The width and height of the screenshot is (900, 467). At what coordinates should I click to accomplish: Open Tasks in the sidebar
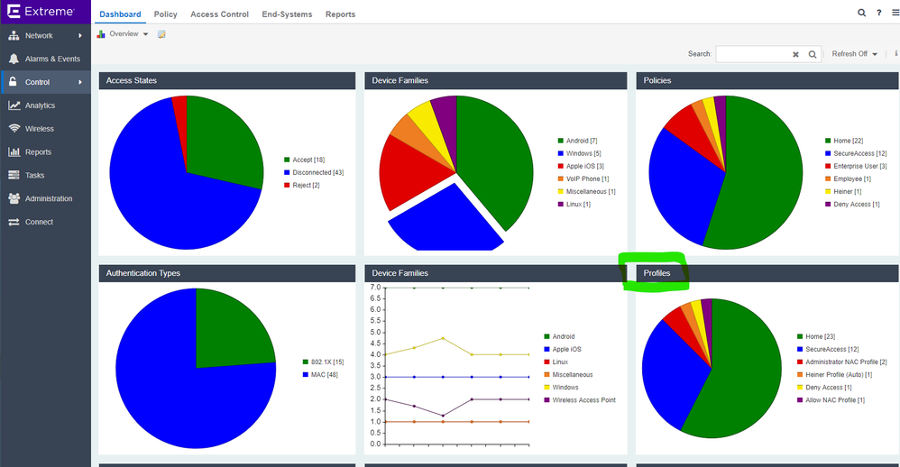coord(34,175)
